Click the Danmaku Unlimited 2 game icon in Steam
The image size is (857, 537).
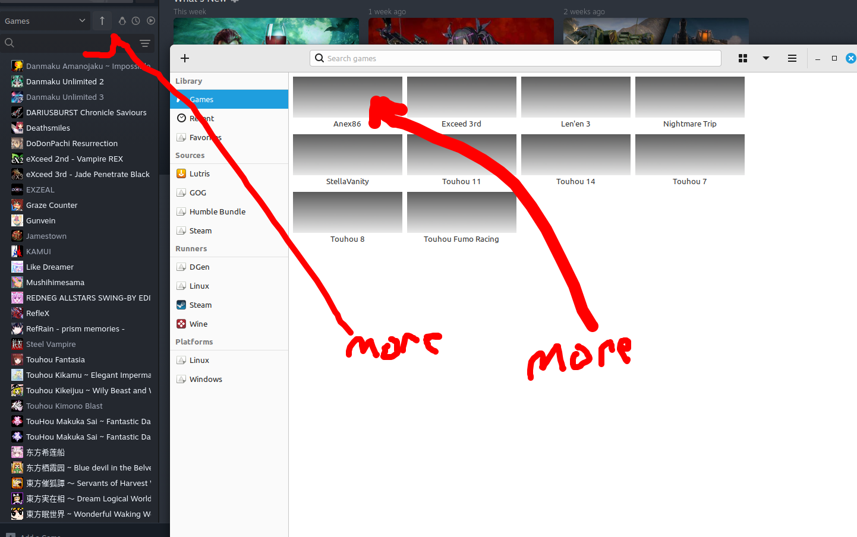click(17, 81)
